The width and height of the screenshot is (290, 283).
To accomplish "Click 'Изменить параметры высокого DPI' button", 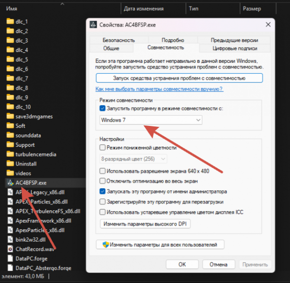I will (x=145, y=224).
